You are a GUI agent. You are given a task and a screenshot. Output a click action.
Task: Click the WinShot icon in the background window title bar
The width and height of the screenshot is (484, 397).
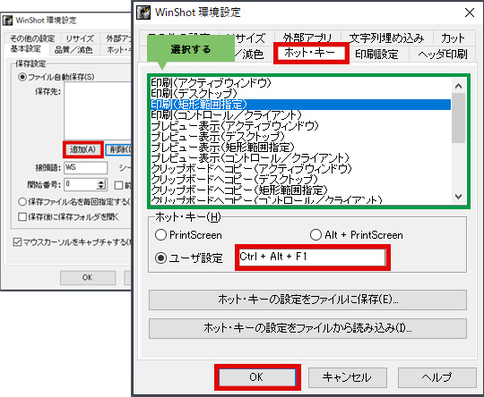(x=7, y=21)
